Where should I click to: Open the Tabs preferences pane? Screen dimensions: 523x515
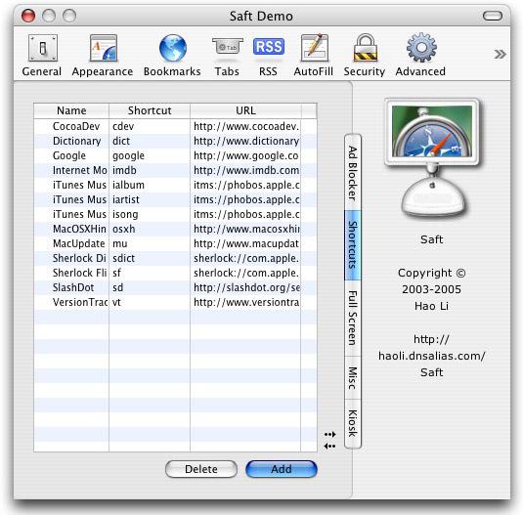pos(227,56)
